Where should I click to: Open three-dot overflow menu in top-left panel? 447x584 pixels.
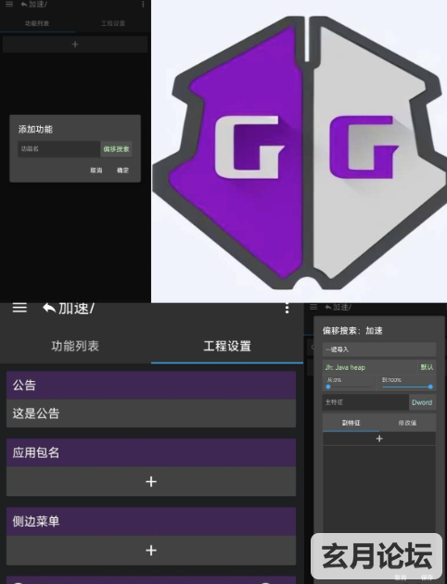pos(143,4)
